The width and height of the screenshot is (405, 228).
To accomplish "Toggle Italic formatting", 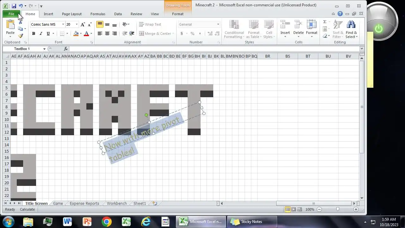I will pos(41,34).
